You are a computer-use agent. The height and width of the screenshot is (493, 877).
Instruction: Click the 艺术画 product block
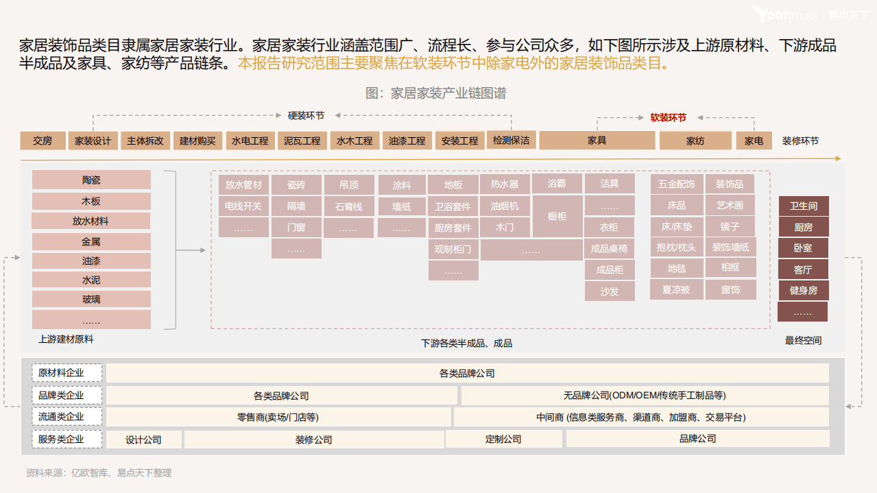(731, 205)
